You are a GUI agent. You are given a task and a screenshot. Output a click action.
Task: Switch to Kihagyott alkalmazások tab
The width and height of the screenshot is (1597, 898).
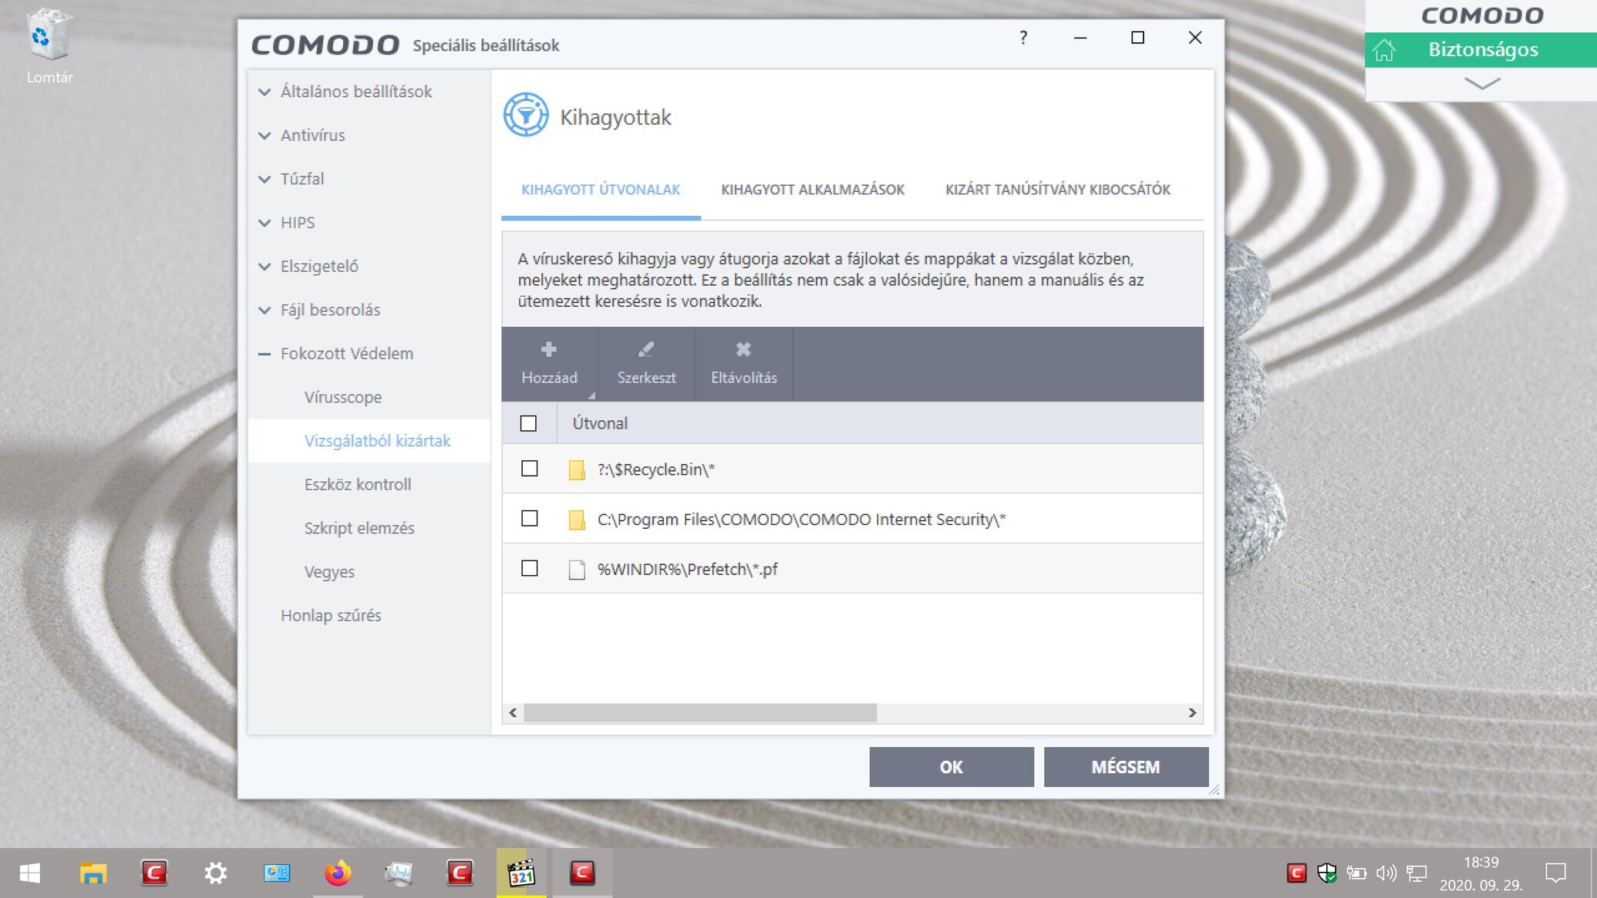tap(813, 190)
